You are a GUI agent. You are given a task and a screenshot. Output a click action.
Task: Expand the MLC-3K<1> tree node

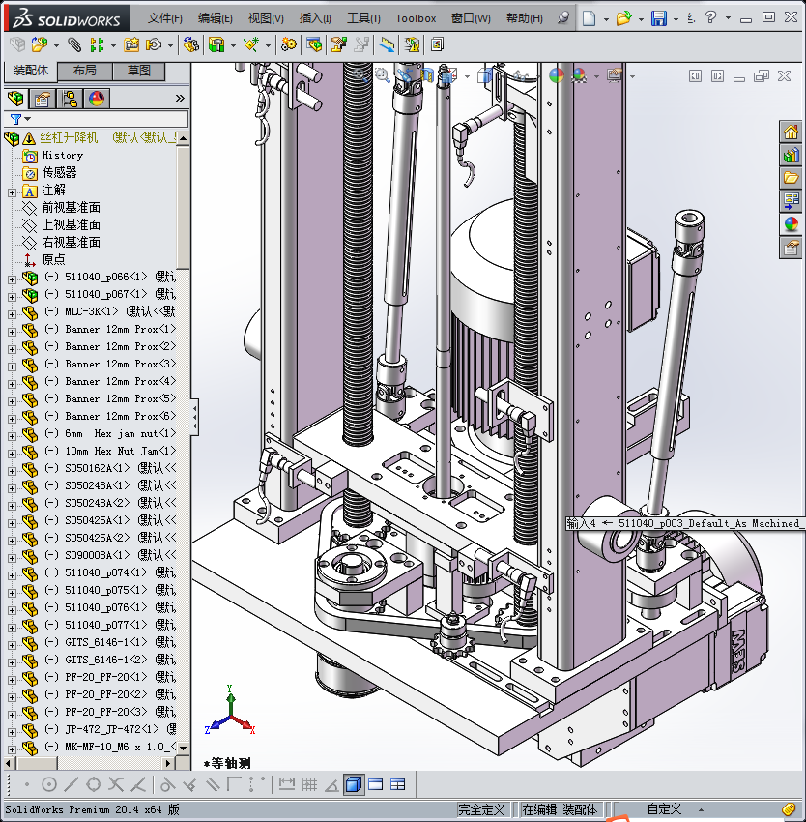pyautogui.click(x=12, y=311)
